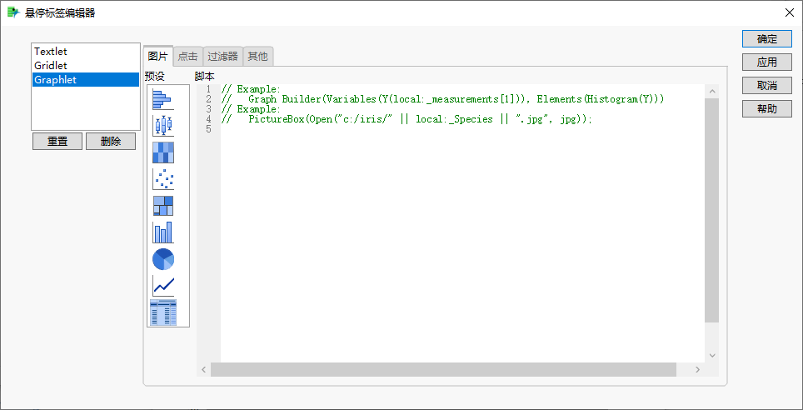Screen dimensions: 803x410
Task: Click the 预设 label
Action: (x=155, y=77)
